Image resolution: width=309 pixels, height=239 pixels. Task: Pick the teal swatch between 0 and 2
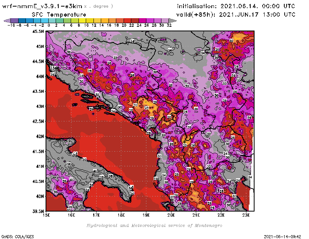[52, 20]
